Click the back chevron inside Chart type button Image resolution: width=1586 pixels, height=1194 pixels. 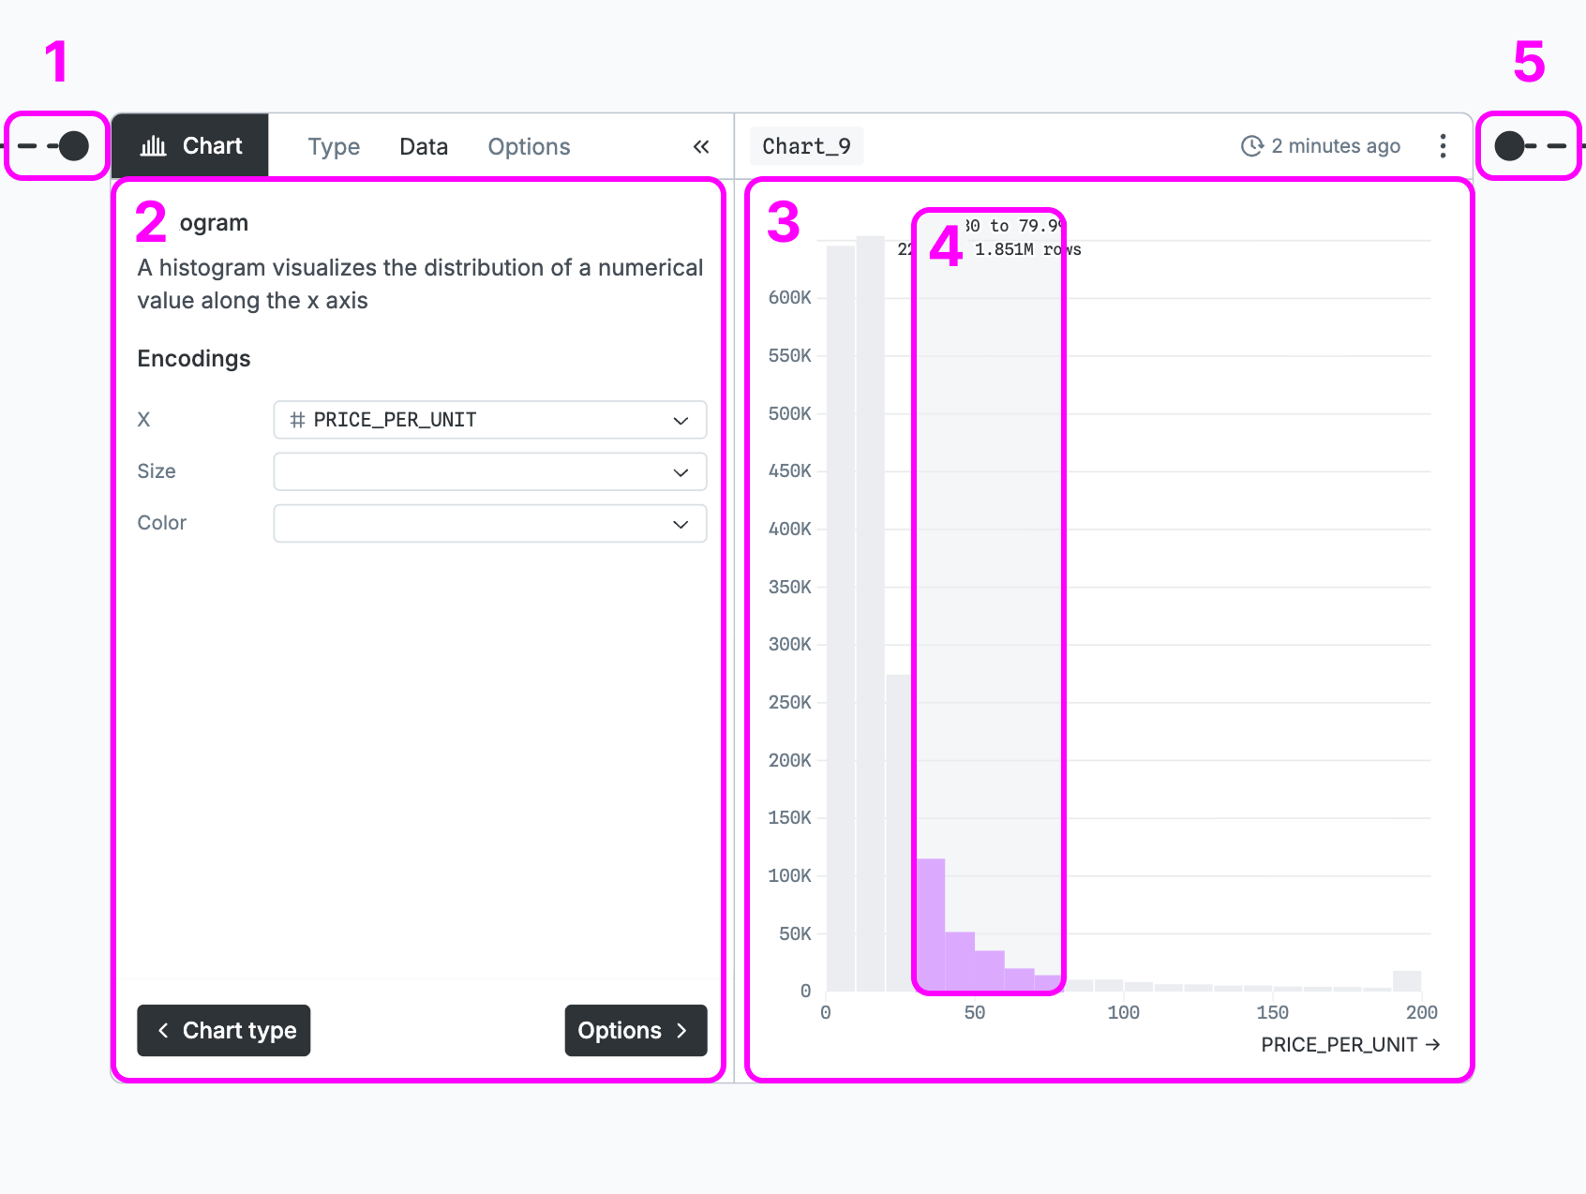(164, 1030)
